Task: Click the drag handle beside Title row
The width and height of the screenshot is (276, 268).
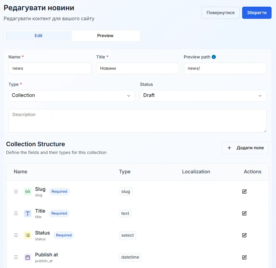Action: 16,213
